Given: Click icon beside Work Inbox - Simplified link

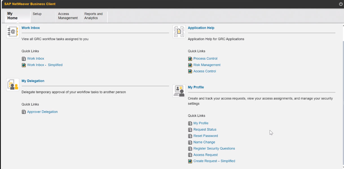Looking at the screenshot, I should point(24,65).
